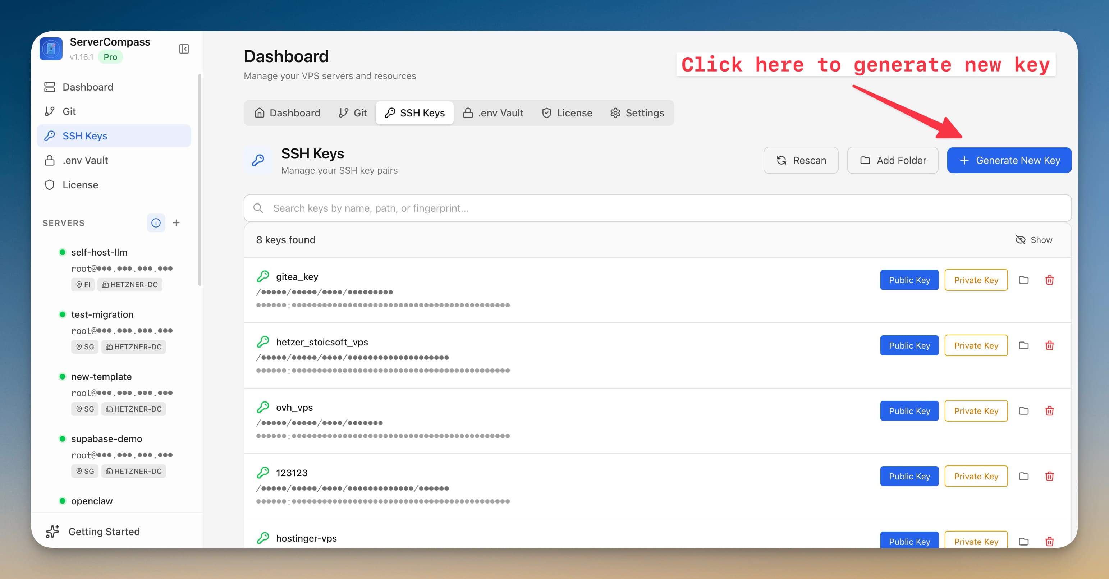1109x579 pixels.
Task: Select the self-host-llm server
Action: (99, 252)
